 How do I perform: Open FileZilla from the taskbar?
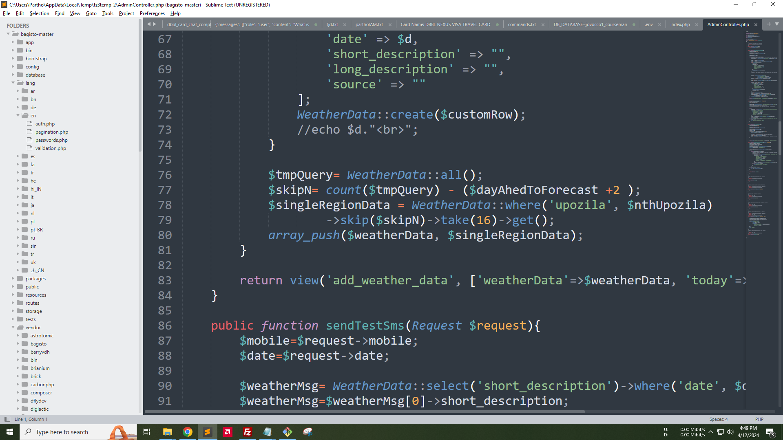coord(247,432)
